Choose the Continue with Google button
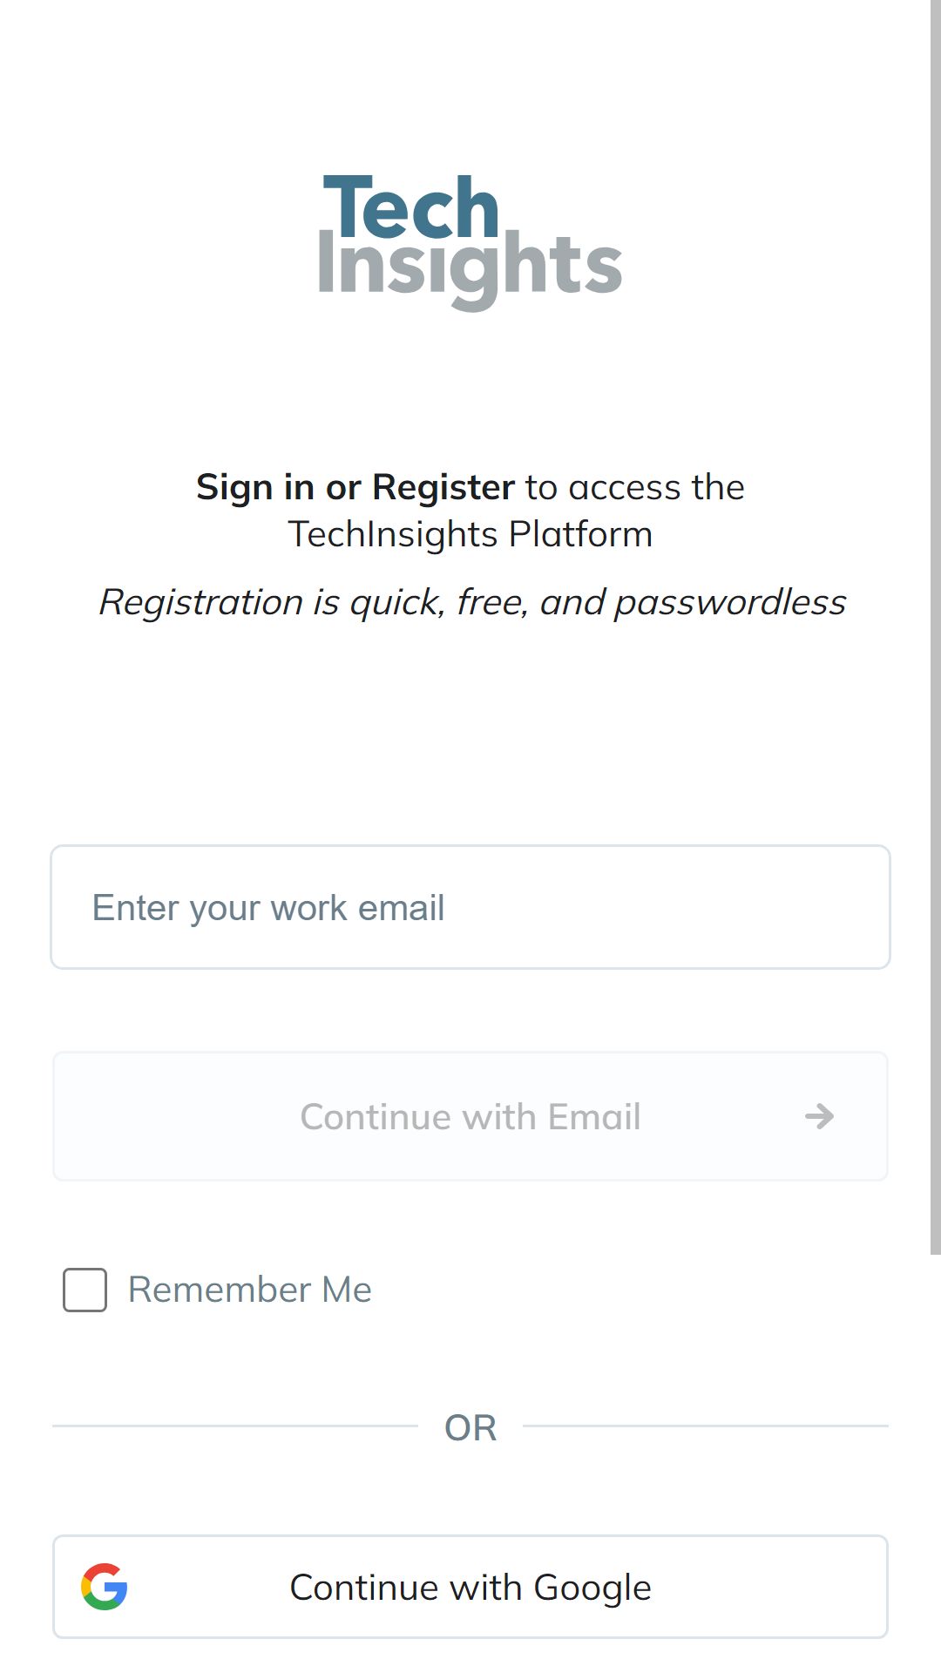The height and width of the screenshot is (1673, 941). [470, 1587]
